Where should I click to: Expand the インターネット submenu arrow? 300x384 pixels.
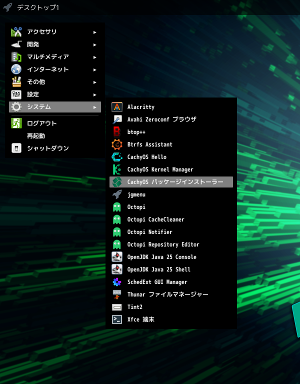click(x=95, y=69)
